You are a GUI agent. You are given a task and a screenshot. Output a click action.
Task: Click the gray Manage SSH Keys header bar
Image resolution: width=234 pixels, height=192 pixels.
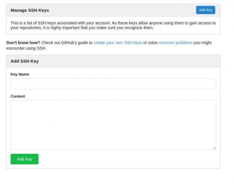(113, 10)
